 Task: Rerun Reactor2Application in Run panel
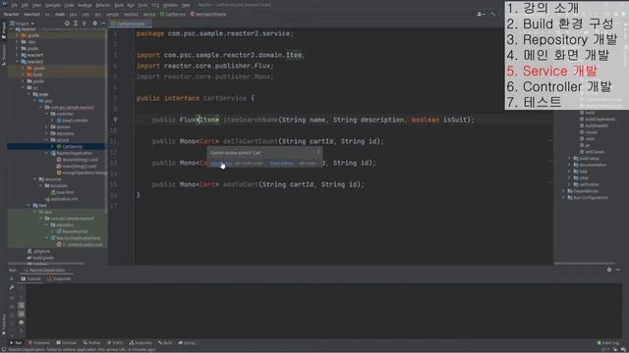point(12,278)
